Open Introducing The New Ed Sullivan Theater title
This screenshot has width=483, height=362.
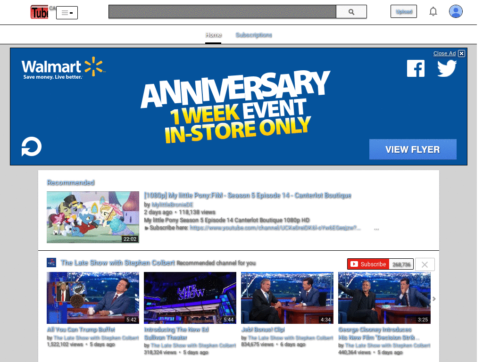pos(176,333)
